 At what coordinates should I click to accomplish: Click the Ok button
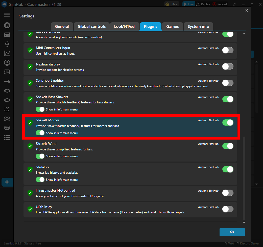232,232
